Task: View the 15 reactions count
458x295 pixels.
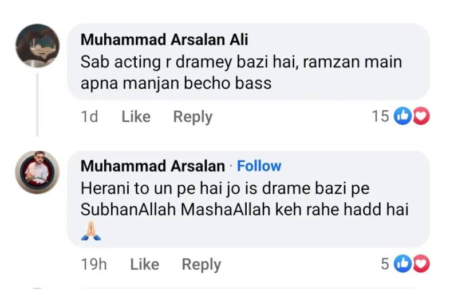Action: click(380, 117)
